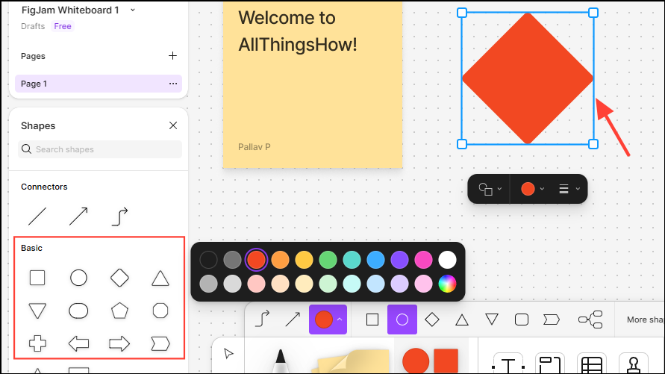The width and height of the screenshot is (665, 374).
Task: Choose the straight line connector
Action: coord(37,216)
